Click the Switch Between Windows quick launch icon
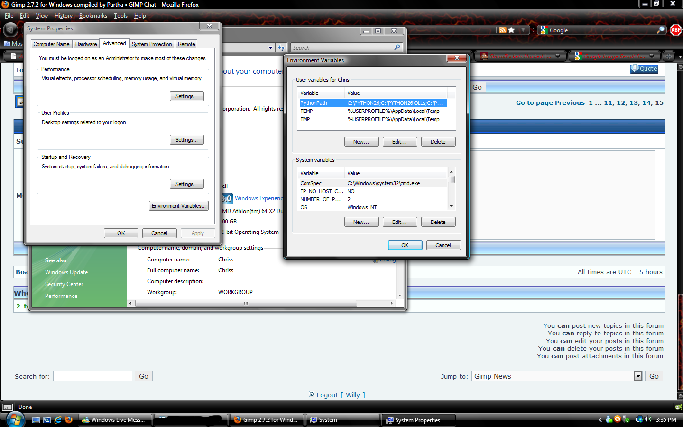Image resolution: width=683 pixels, height=427 pixels. pyautogui.click(x=47, y=420)
